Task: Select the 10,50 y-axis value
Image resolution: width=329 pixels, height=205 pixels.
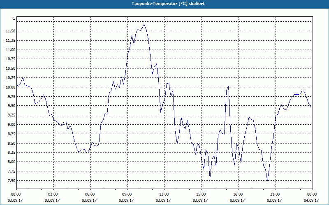Action: pos(11,68)
